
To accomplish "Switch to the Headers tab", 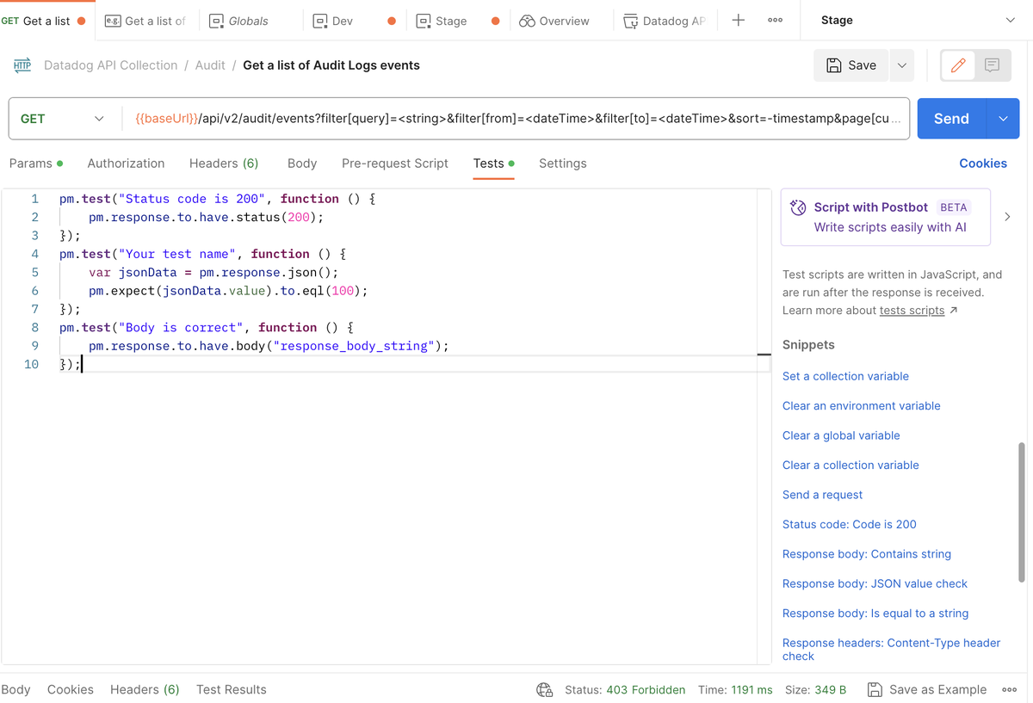I will 223,163.
